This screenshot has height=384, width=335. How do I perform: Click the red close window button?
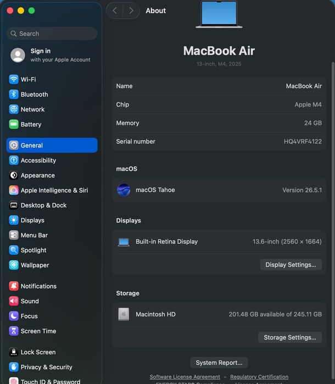(10, 10)
